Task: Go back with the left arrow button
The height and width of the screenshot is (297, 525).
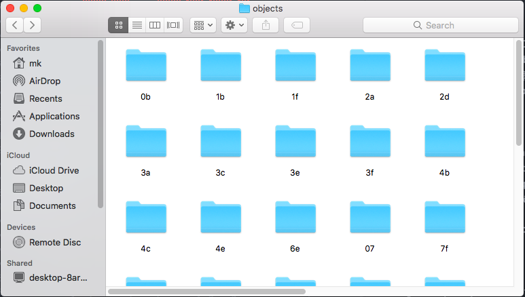Action: 15,25
